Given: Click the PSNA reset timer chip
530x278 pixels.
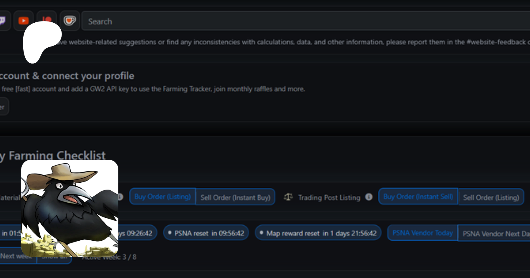Looking at the screenshot, I should pyautogui.click(x=206, y=233).
